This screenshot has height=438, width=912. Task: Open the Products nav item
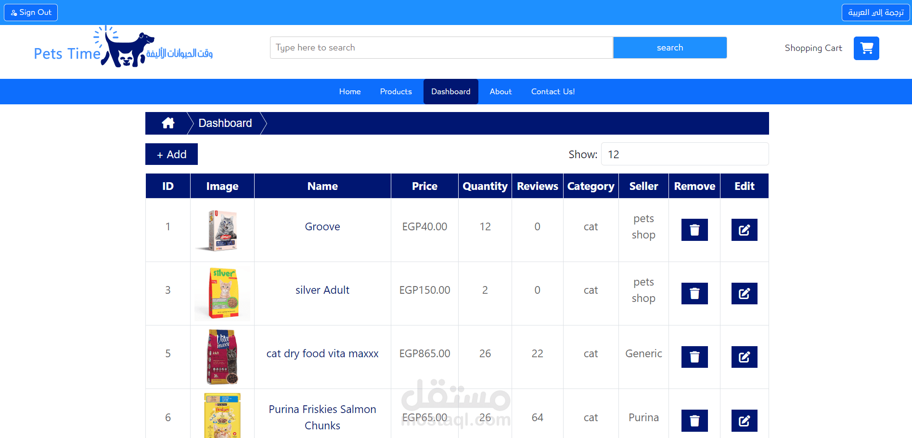point(396,91)
